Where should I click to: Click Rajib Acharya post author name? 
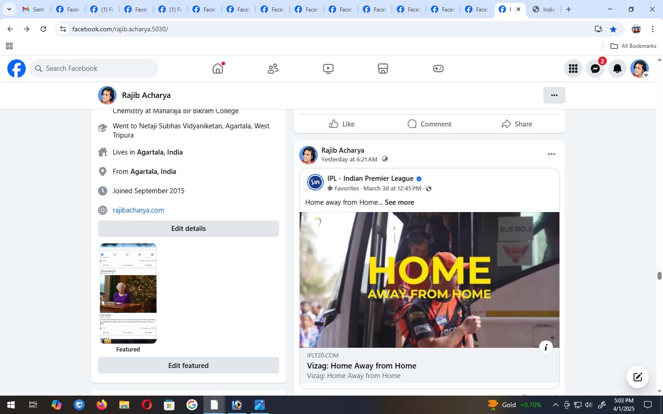343,150
